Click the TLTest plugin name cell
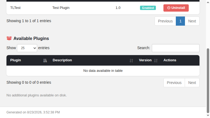210x118 pixels. tap(15, 8)
